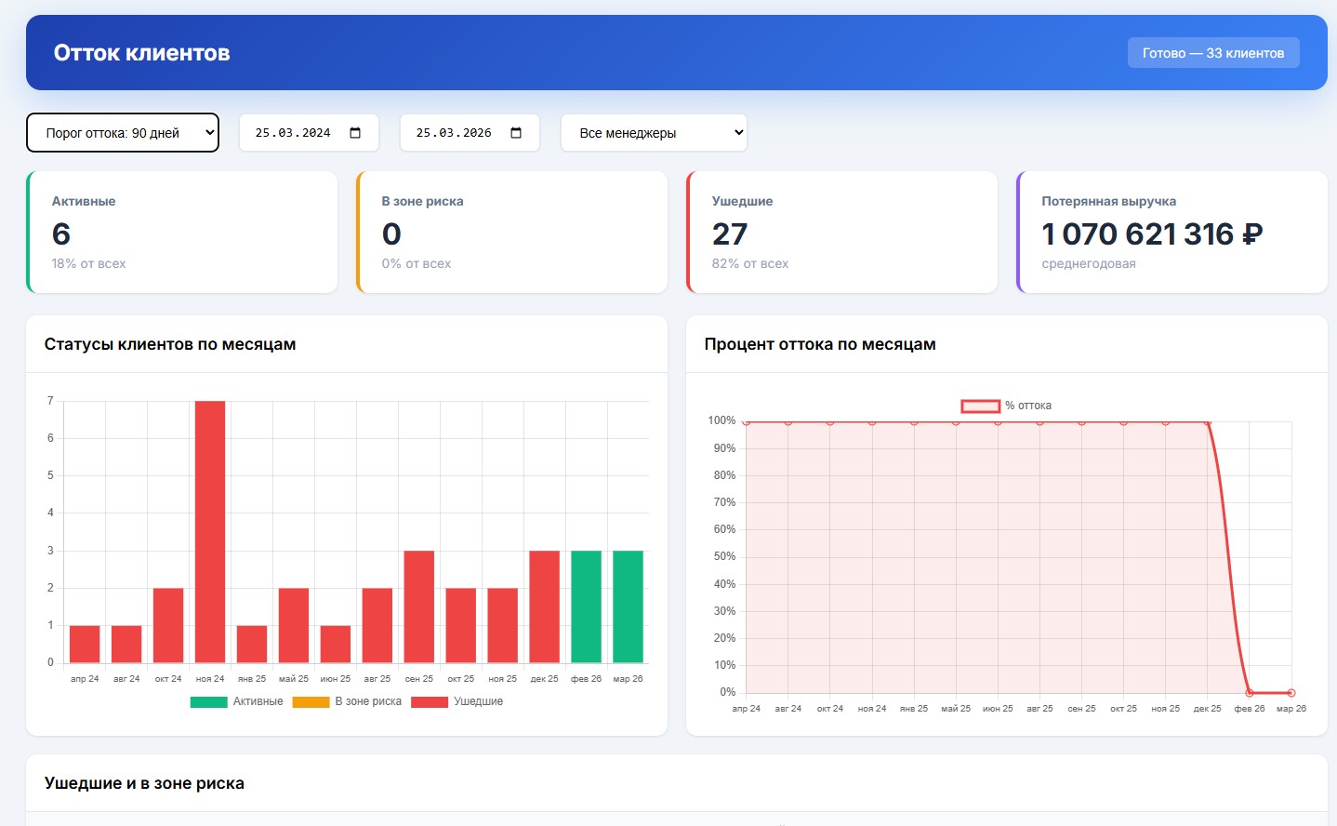Select the green bar for мар 26

628,606
